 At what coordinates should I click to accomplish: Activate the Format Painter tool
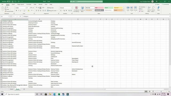9,11
